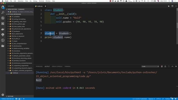
Task: Click the volume icon in menu bar
Action: (145, 1)
